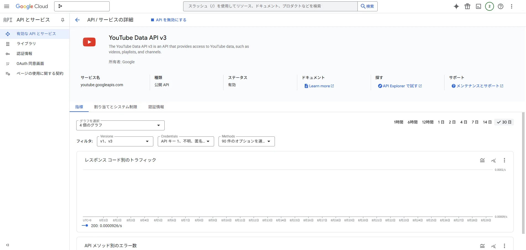Open the free trial gift icon
The width and height of the screenshot is (526, 250).
pyautogui.click(x=467, y=6)
